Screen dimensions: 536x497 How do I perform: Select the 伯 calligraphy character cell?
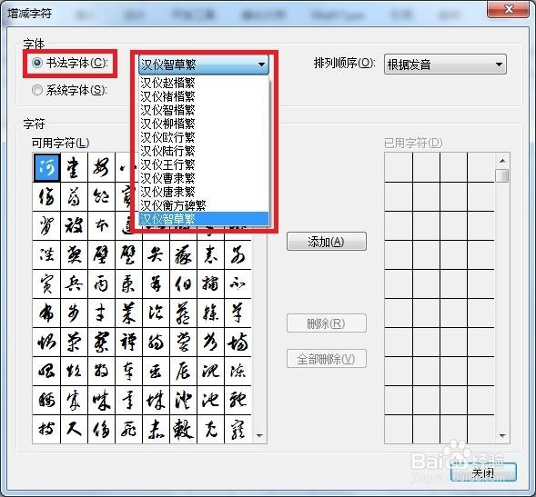[183, 284]
